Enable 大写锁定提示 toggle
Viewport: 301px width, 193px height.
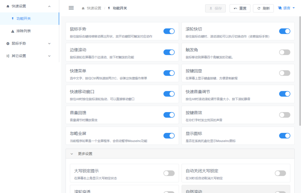[x=169, y=173]
